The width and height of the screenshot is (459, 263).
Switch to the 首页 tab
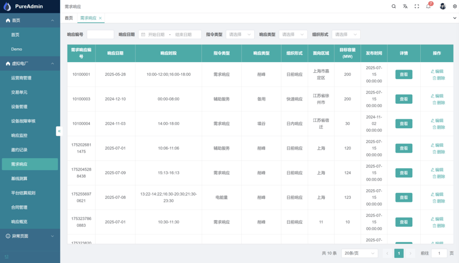tap(69, 18)
